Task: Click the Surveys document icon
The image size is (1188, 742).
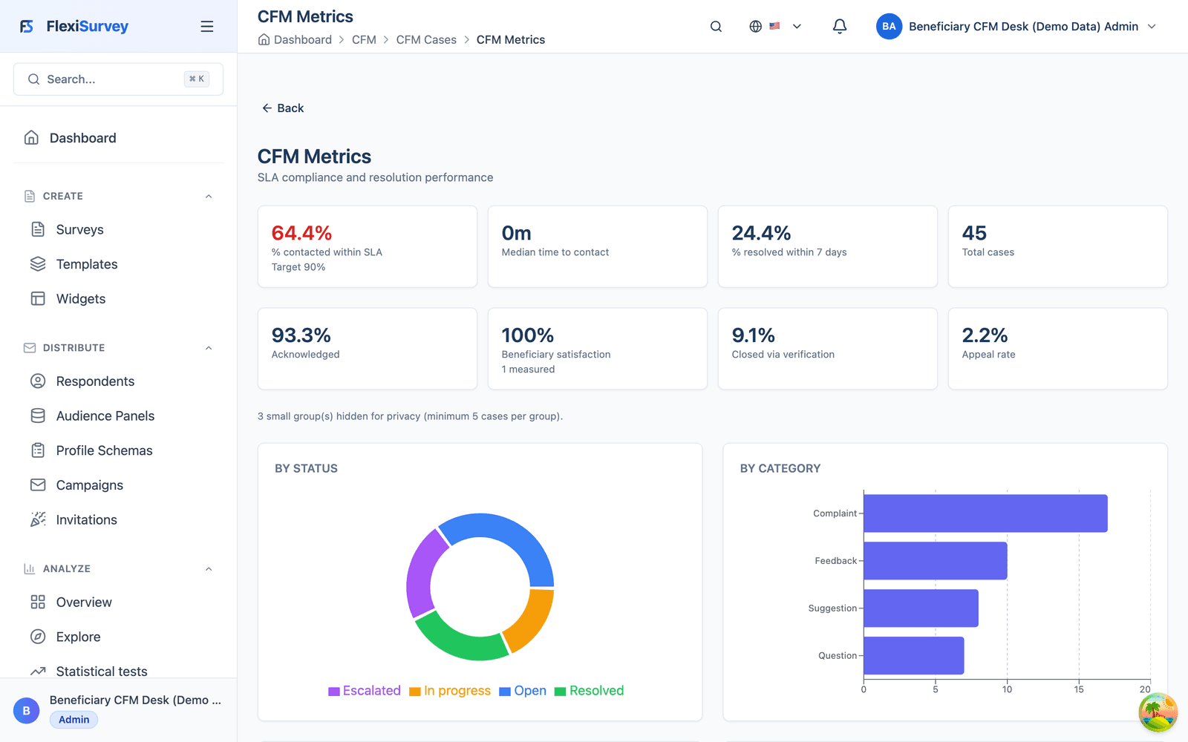Action: 38,229
